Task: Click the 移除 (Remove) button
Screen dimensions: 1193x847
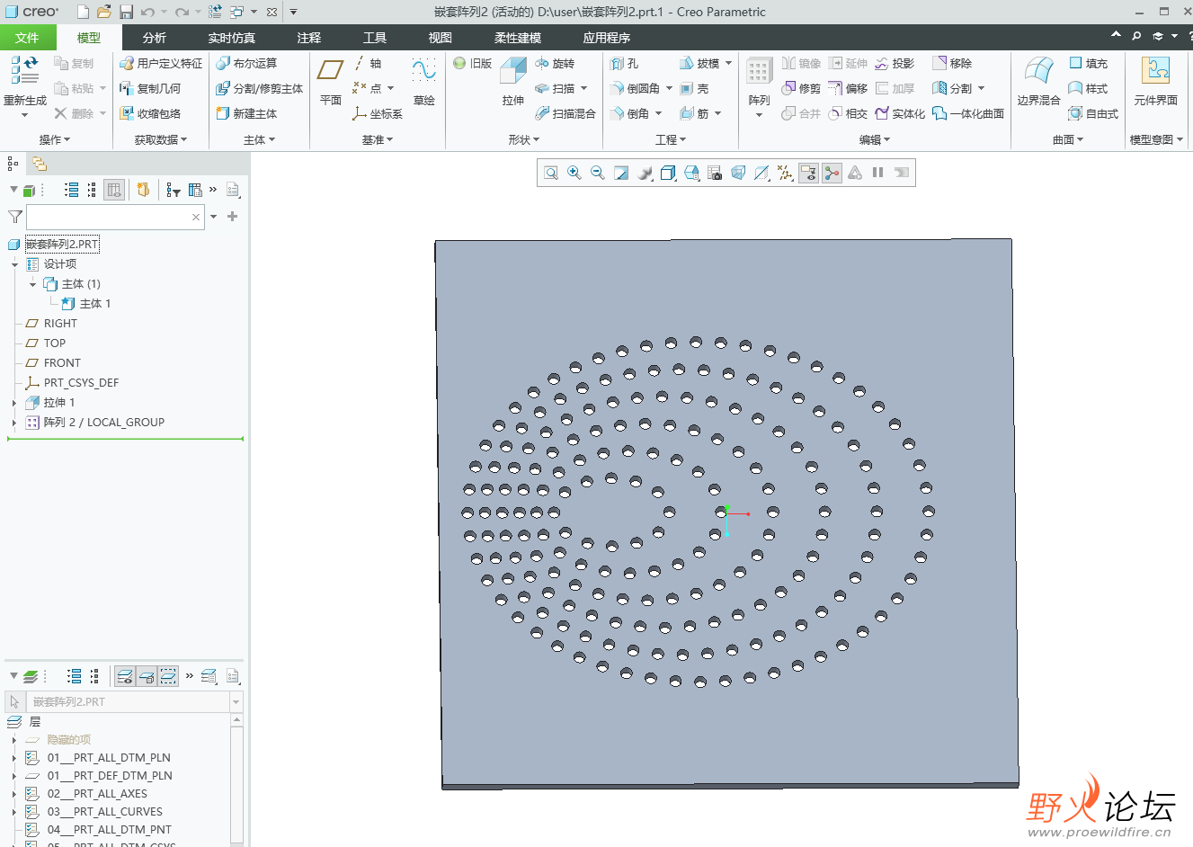Action: (x=952, y=63)
